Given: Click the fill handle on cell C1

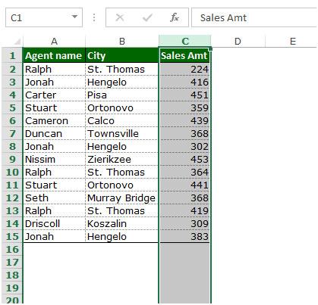Looking at the screenshot, I should click(x=210, y=48).
